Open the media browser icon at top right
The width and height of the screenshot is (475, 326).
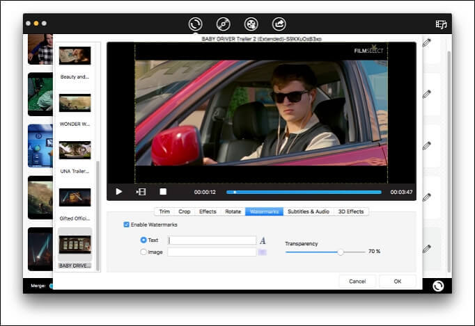click(x=441, y=24)
